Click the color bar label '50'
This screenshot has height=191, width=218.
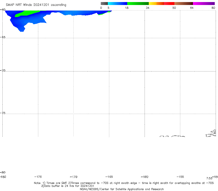[174, 8]
